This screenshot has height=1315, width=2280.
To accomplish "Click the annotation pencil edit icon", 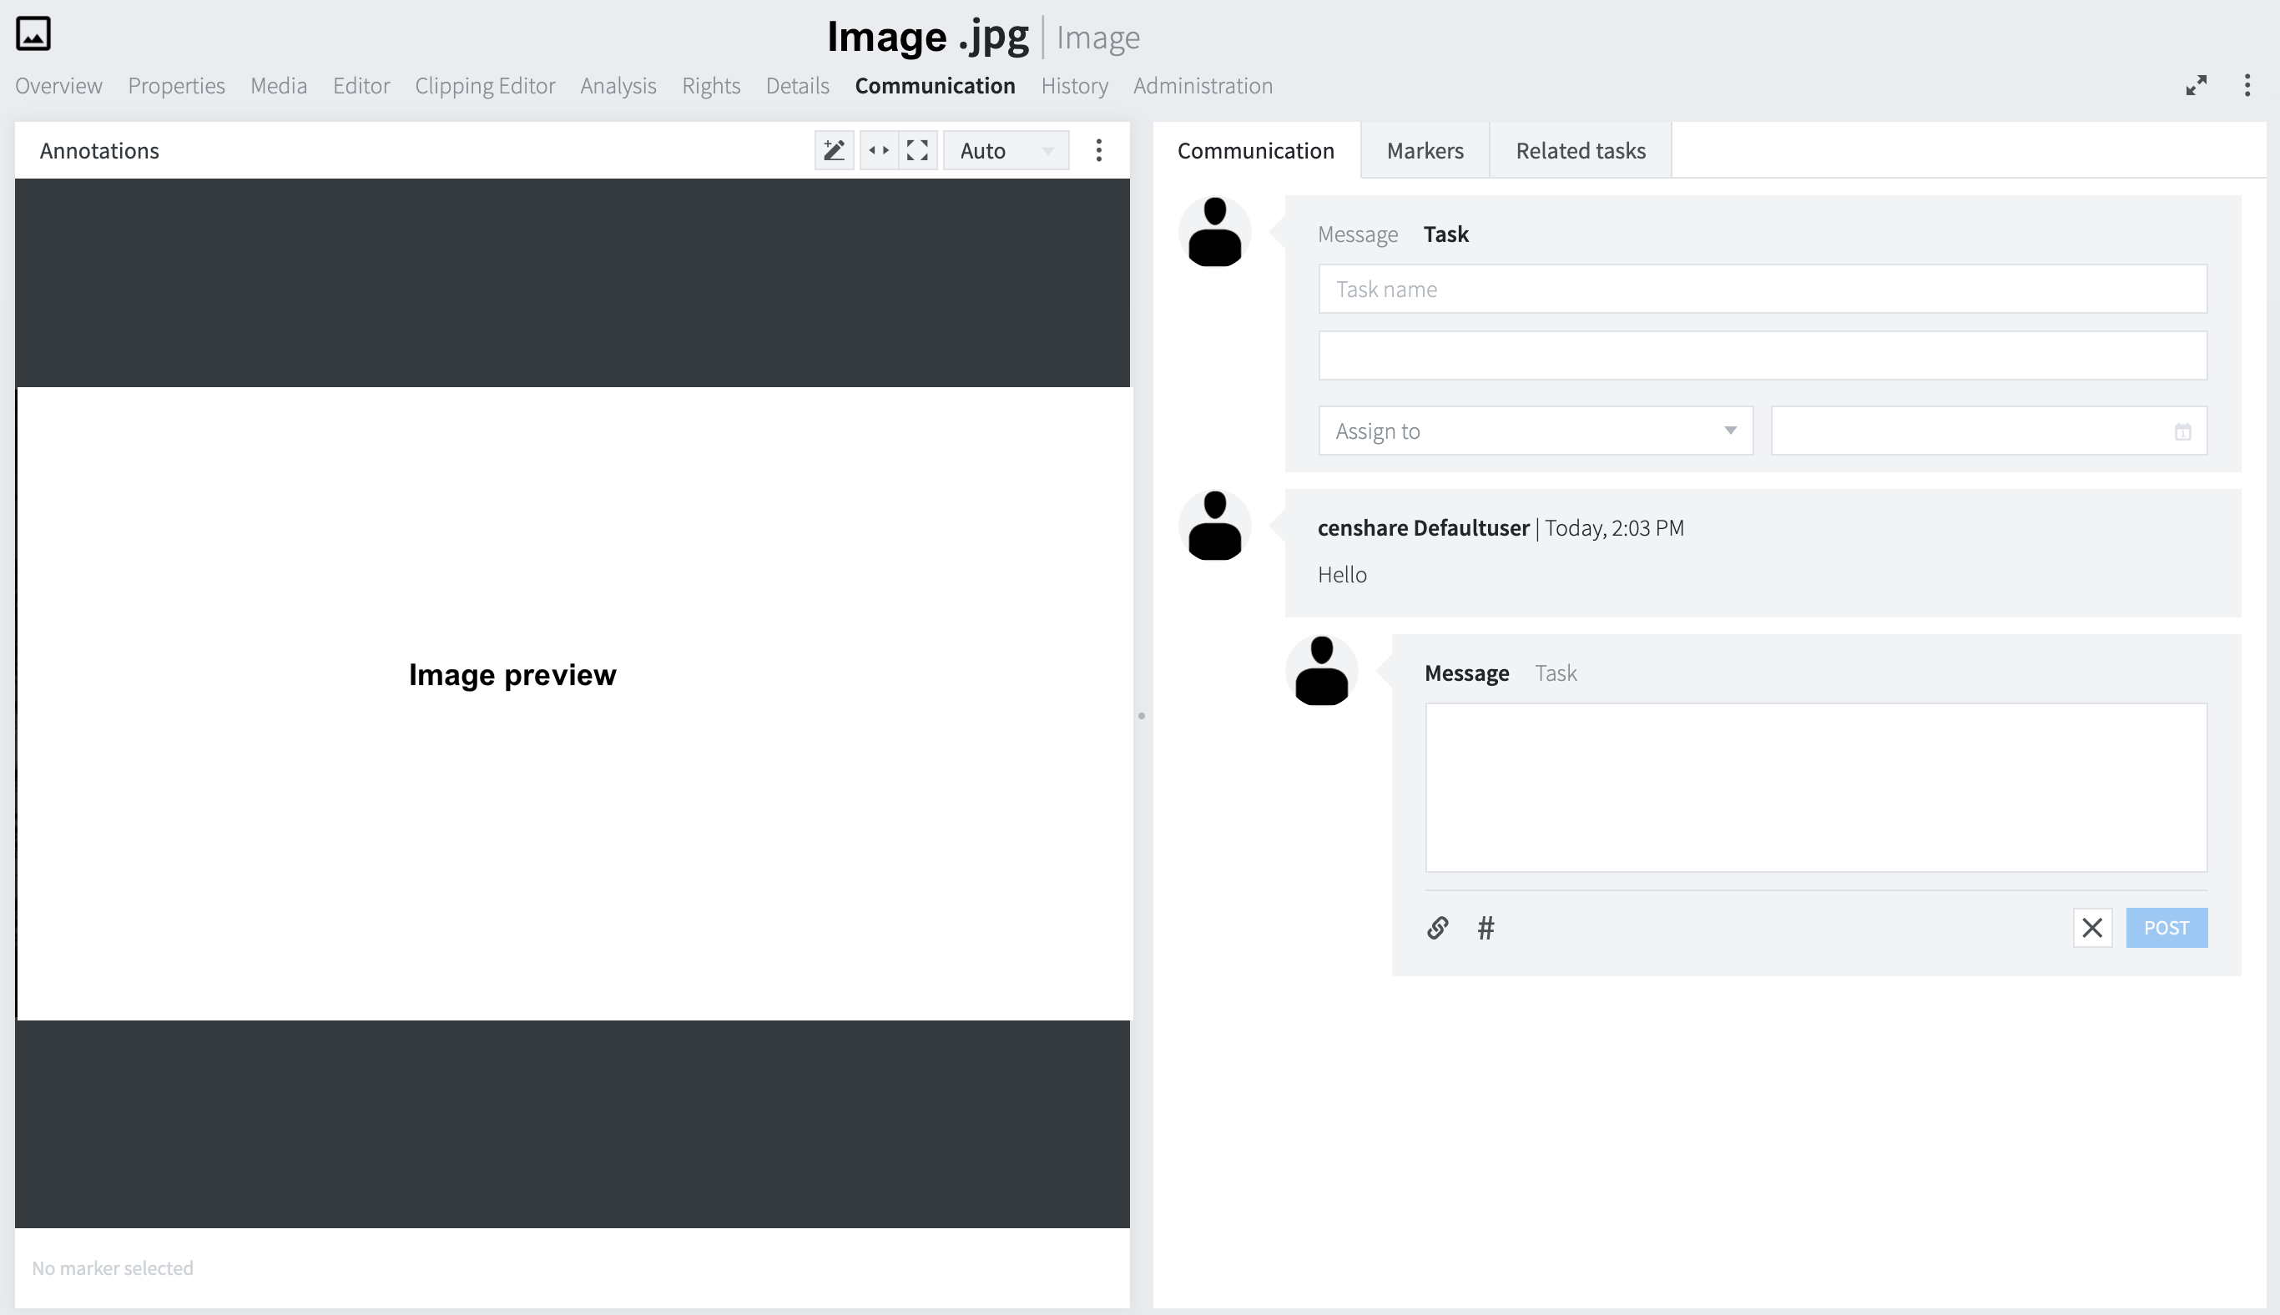I will pos(834,150).
